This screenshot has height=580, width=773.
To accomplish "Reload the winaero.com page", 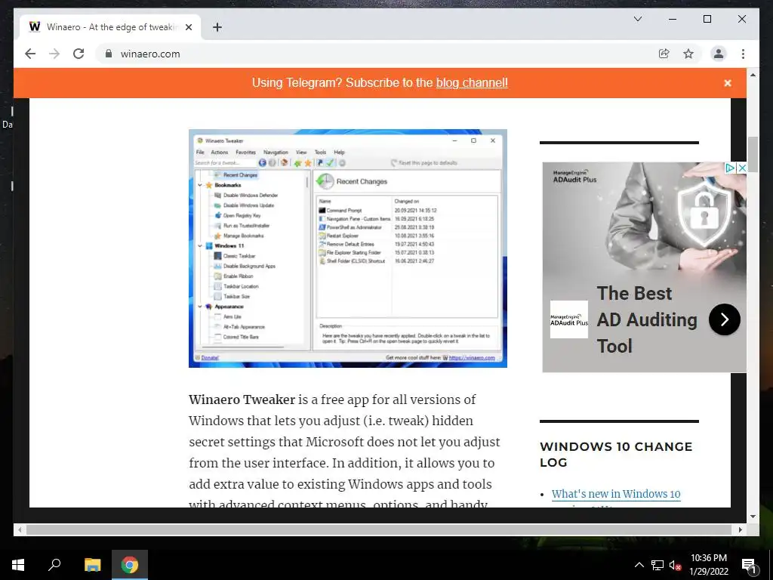I will pyautogui.click(x=79, y=54).
